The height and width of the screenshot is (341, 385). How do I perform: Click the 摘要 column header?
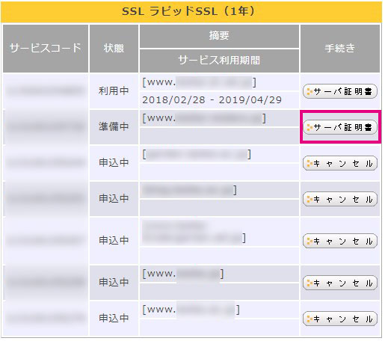(219, 36)
